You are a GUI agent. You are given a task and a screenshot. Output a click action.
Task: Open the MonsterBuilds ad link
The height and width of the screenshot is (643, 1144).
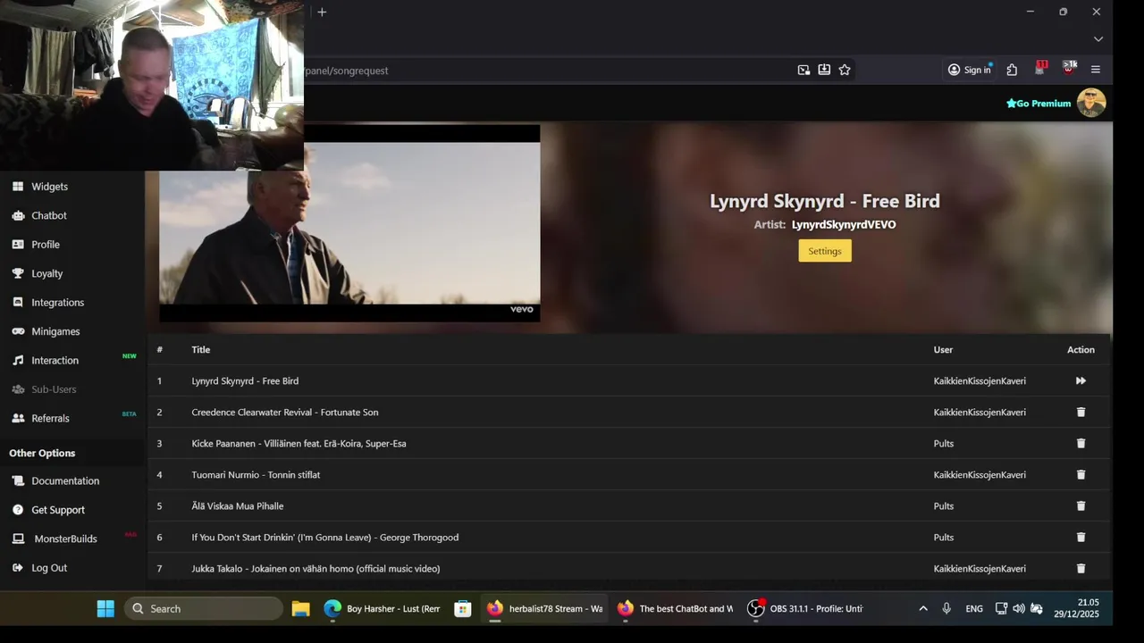coord(65,539)
